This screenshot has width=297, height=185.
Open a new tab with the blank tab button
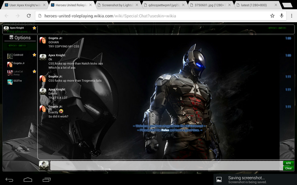click(x=287, y=5)
